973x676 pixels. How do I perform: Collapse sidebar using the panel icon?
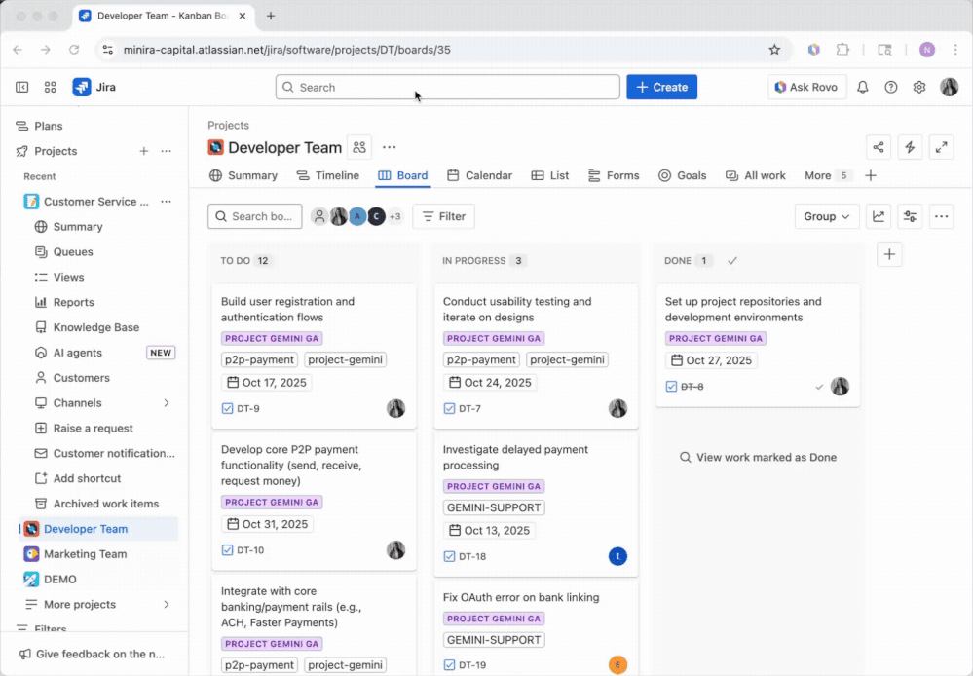tap(21, 87)
